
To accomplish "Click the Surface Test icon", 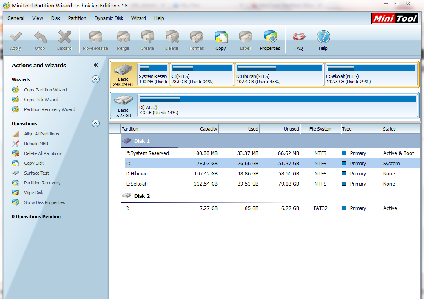I will 16,173.
